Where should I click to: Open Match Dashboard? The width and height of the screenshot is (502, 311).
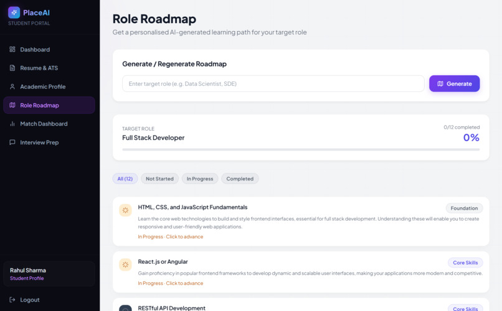(x=49, y=124)
